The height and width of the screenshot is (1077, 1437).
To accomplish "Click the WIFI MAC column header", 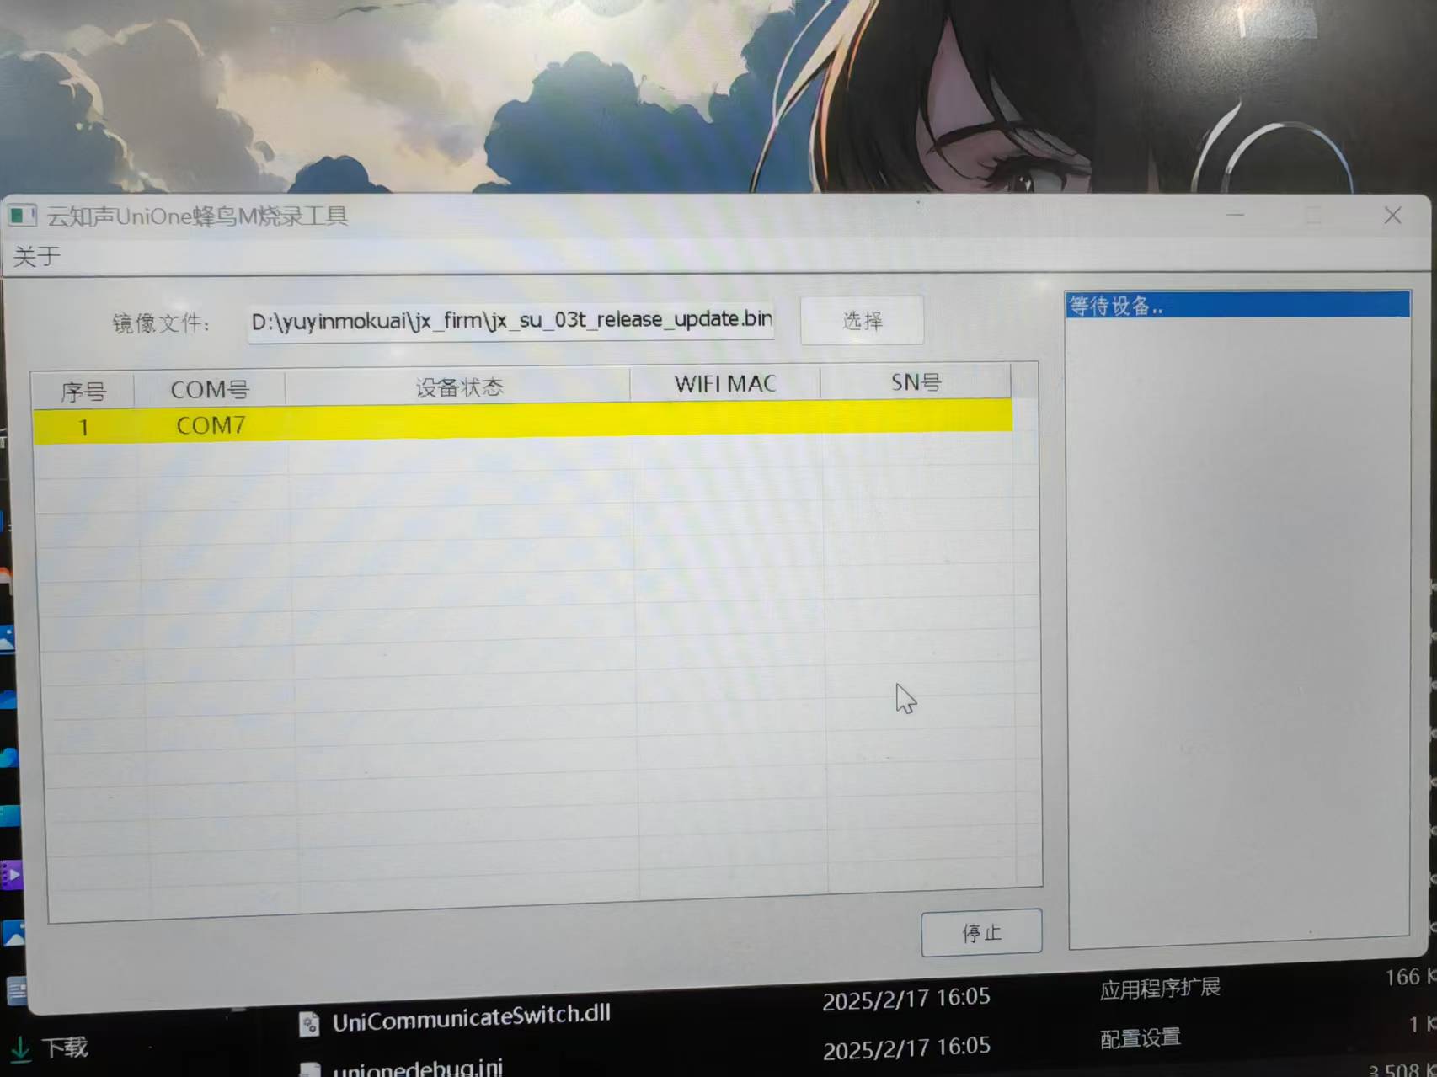I will [724, 384].
